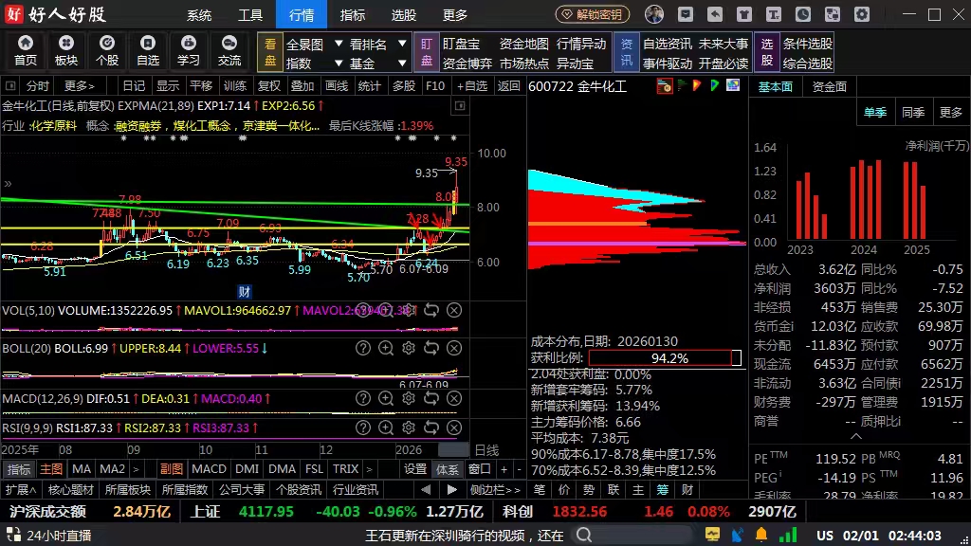Click the 财 marker on the K-line chart
This screenshot has height=546, width=971.
click(x=244, y=292)
